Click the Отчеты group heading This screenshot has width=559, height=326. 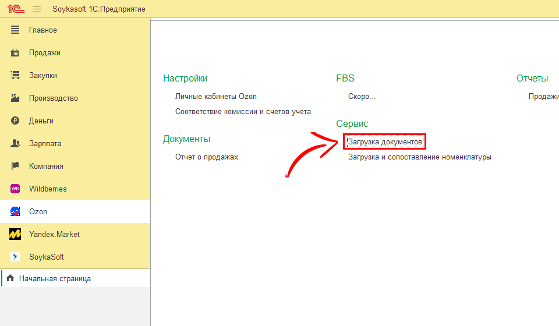[x=532, y=79]
